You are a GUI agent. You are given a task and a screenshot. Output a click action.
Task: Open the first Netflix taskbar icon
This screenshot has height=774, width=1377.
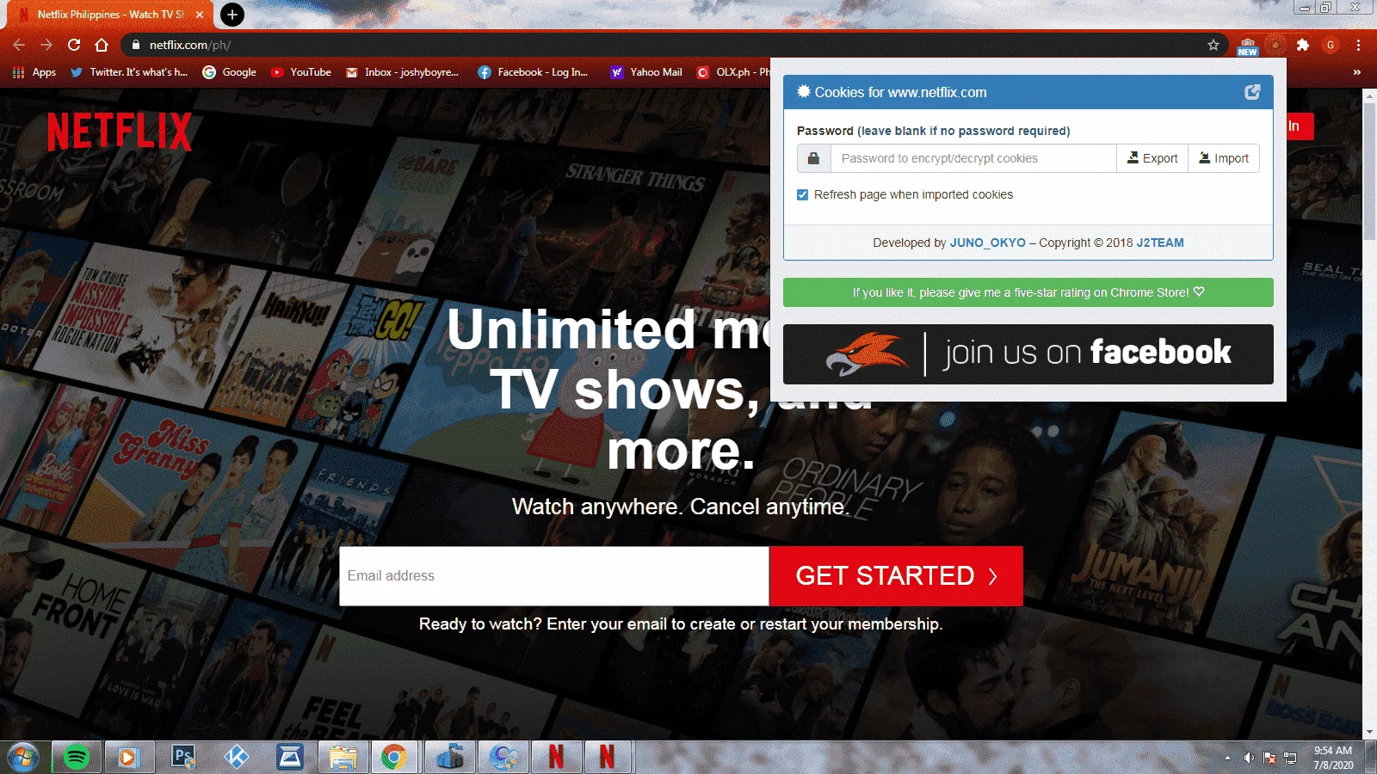coord(556,757)
